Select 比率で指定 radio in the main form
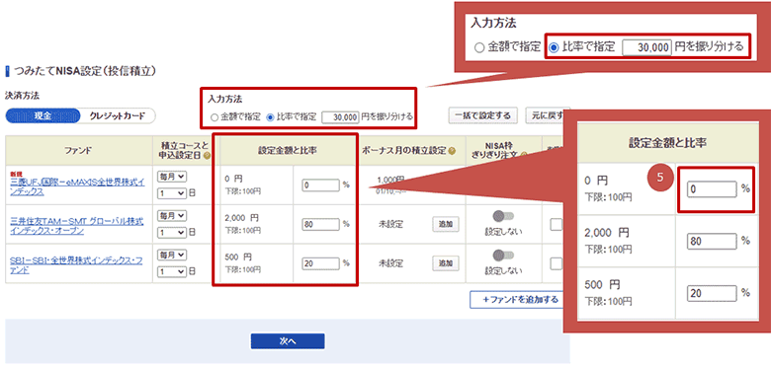This screenshot has height=369, width=771. pos(270,117)
